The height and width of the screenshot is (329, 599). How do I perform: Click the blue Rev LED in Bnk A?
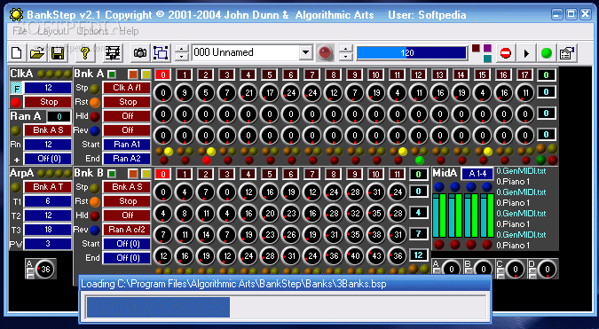pyautogui.click(x=95, y=130)
